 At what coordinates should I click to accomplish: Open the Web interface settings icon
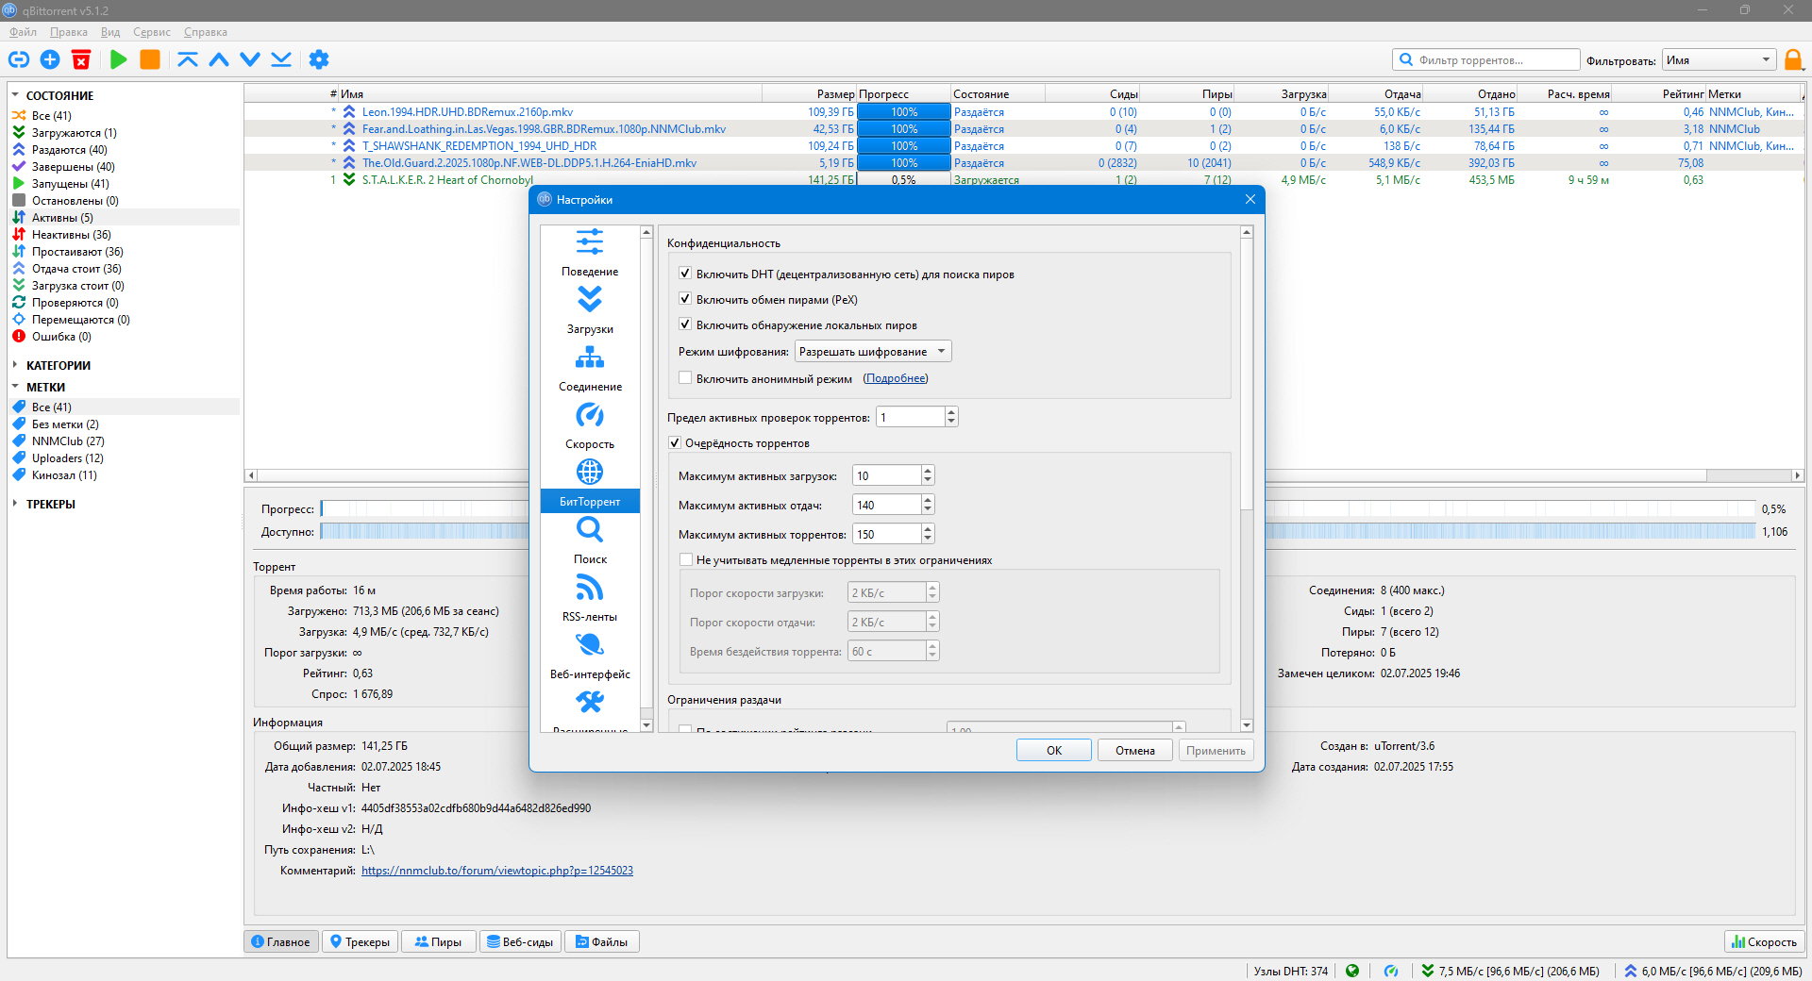click(590, 646)
